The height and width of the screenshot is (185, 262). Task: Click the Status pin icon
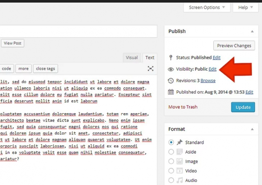tap(171, 57)
